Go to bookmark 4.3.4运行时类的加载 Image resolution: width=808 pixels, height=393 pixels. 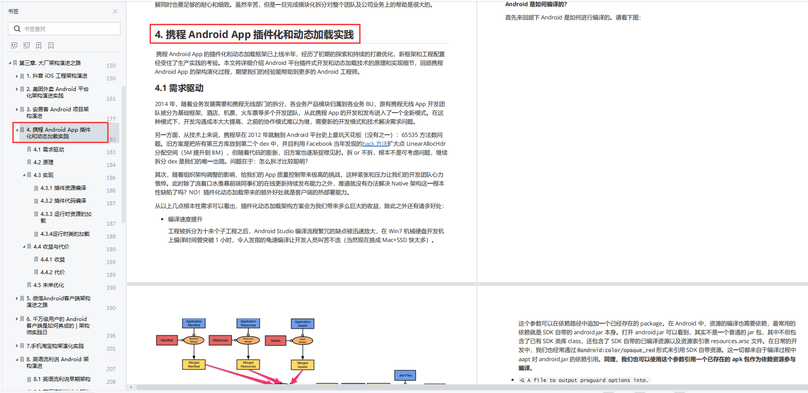tap(65, 234)
